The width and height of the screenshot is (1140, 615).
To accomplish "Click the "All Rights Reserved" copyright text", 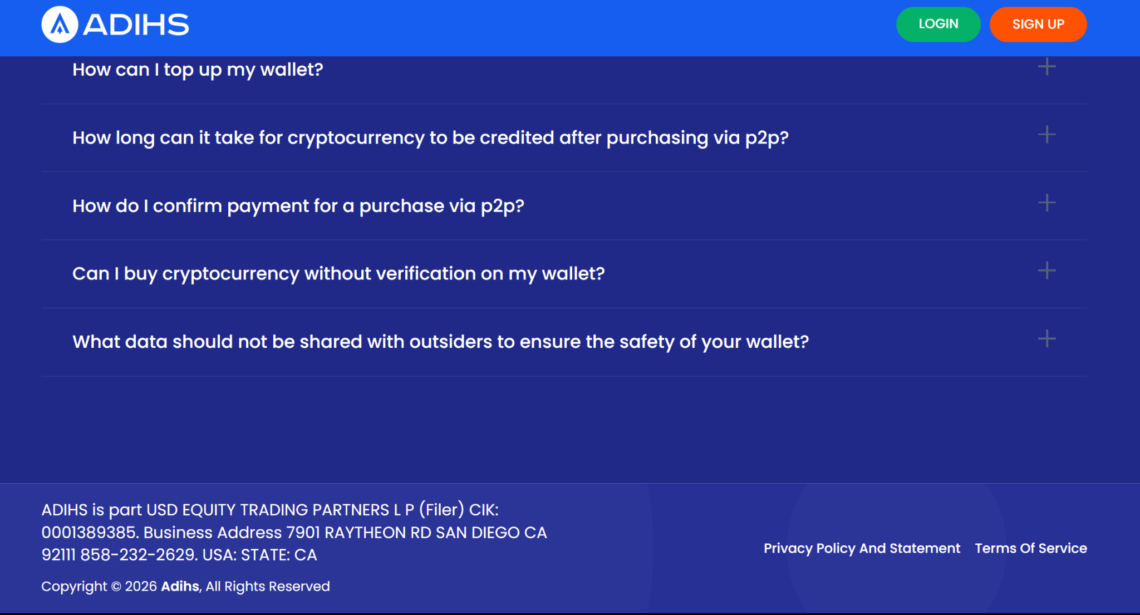I will pyautogui.click(x=268, y=587).
